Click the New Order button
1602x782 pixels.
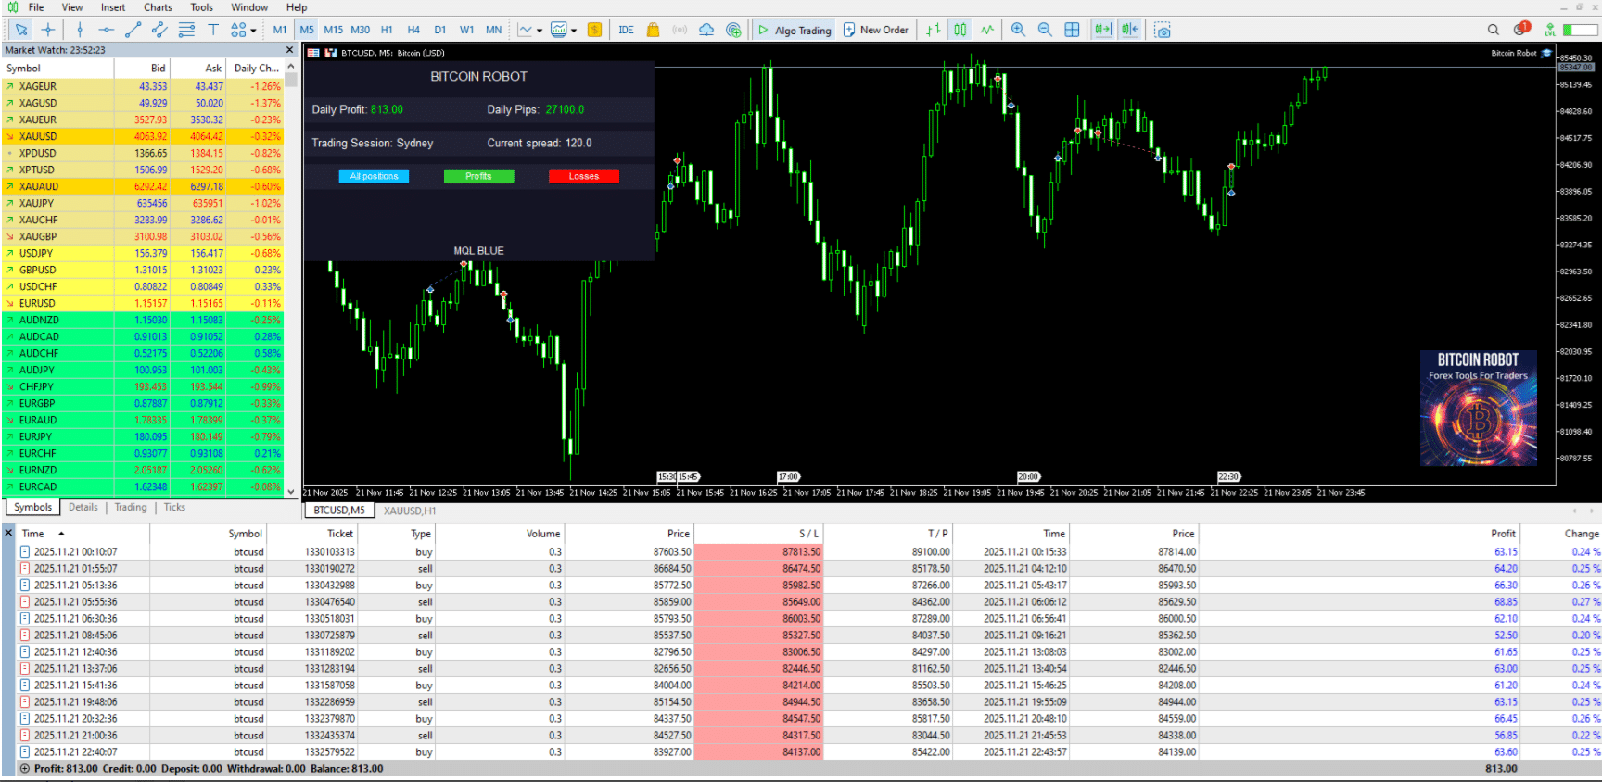click(875, 30)
